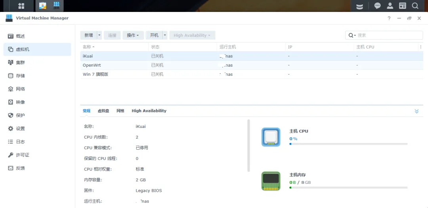Open the DSM main menu grid icon
The image size is (428, 208).
(21, 6)
